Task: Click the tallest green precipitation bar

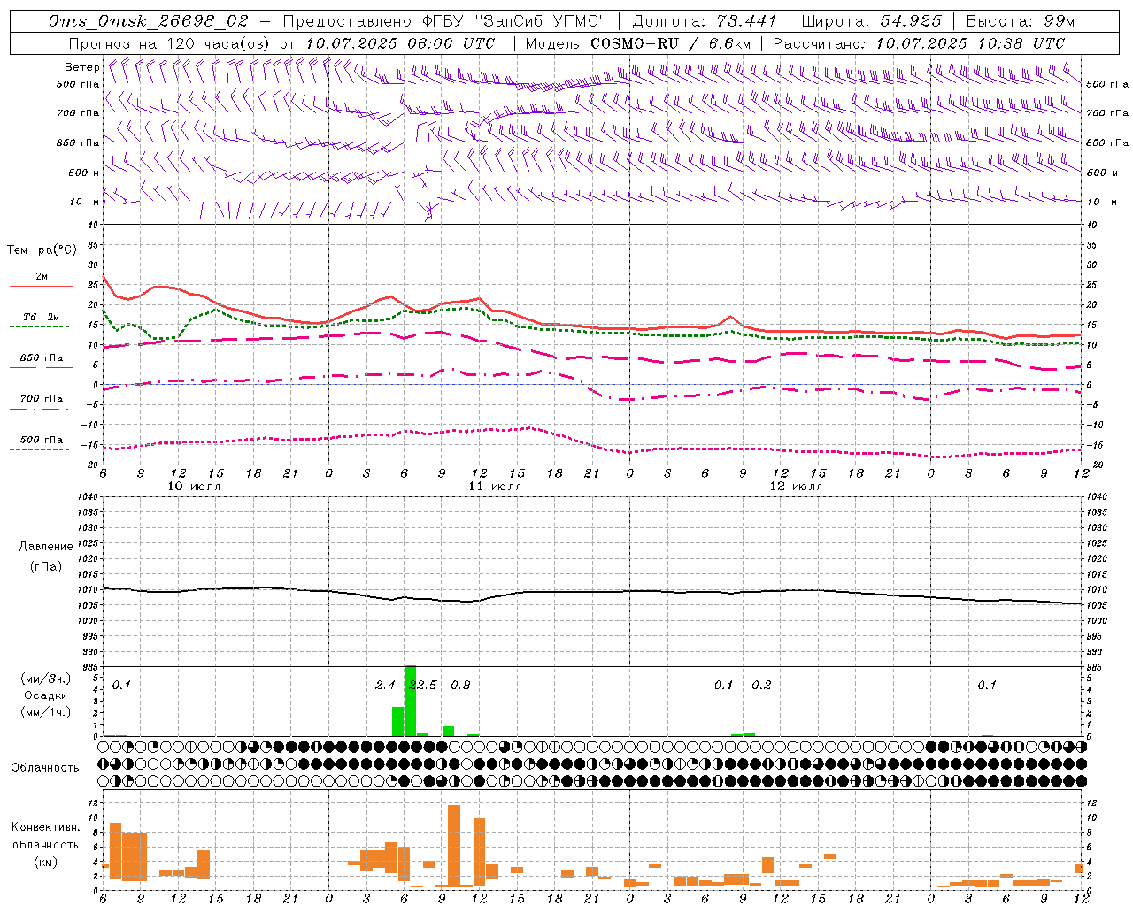Action: tap(410, 701)
